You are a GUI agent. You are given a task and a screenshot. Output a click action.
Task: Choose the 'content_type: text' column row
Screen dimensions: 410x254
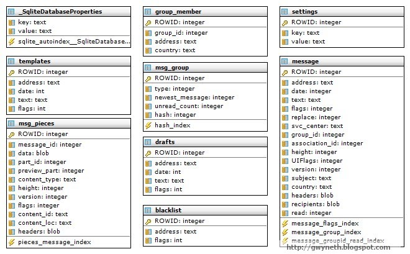coord(68,179)
